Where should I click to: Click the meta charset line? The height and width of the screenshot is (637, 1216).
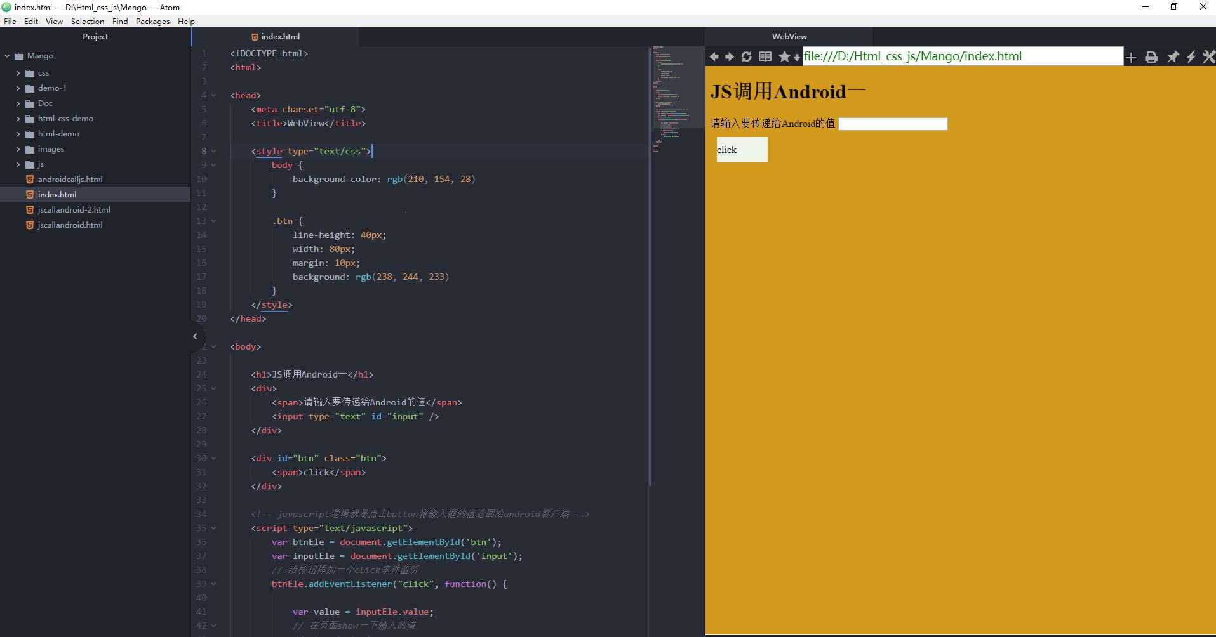[308, 109]
